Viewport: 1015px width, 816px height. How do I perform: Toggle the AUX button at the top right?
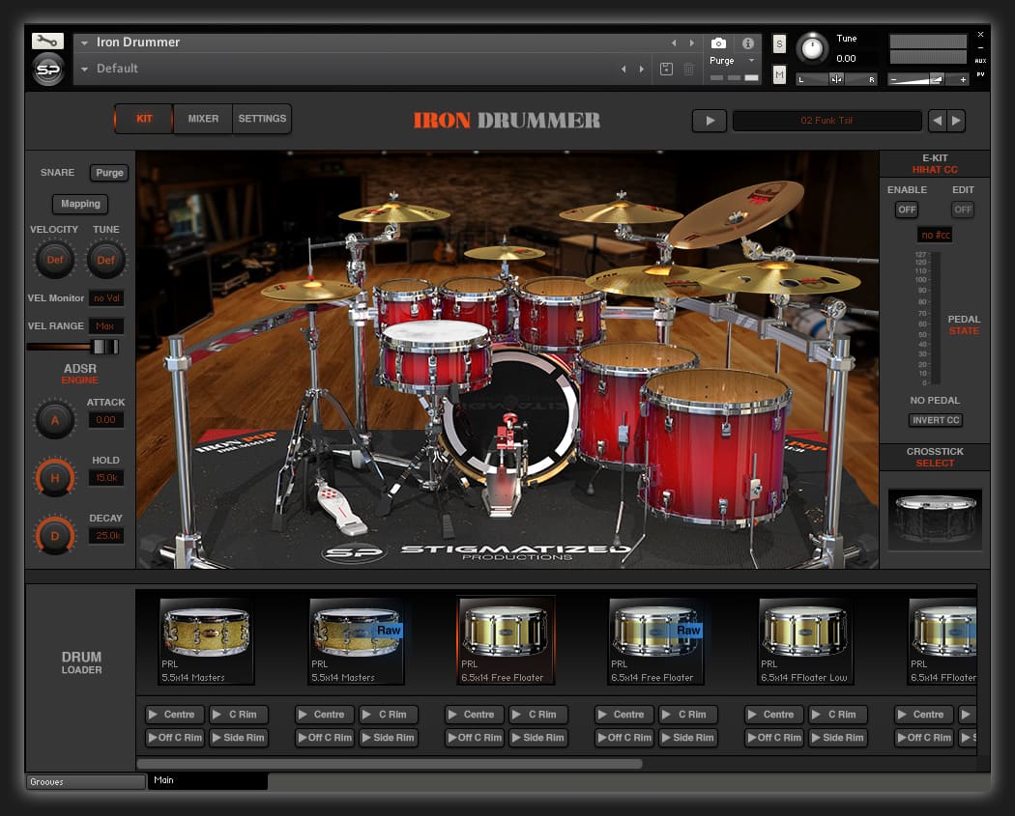click(x=981, y=61)
